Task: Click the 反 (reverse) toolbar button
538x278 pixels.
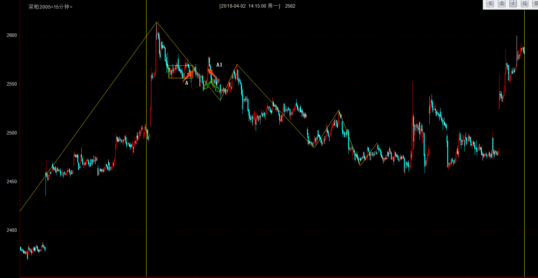Action: [525, 4]
